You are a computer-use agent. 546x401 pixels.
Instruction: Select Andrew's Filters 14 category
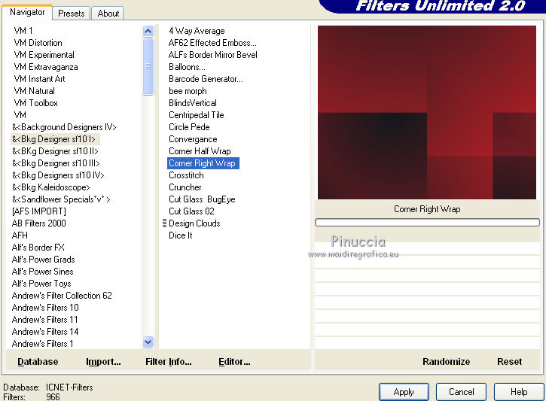click(45, 332)
